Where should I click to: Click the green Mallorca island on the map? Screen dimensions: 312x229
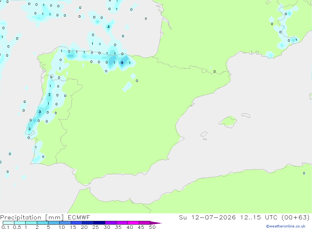(228, 122)
